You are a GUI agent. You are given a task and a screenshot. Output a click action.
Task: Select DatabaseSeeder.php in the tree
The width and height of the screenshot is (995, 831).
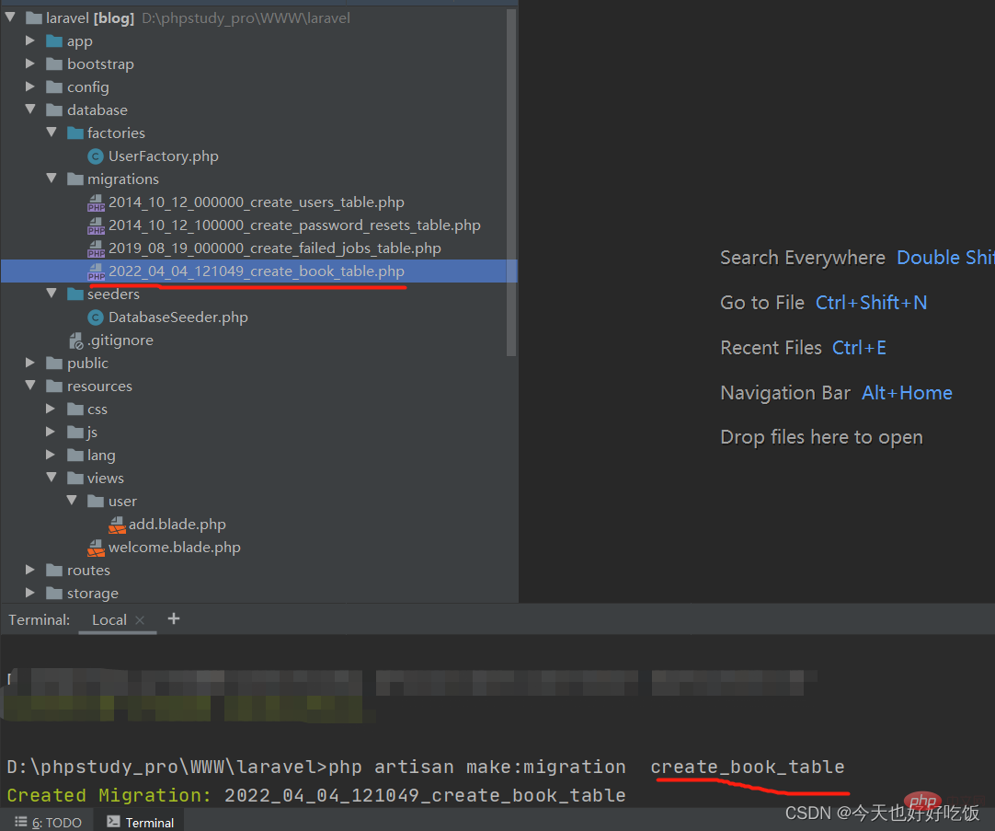click(177, 317)
